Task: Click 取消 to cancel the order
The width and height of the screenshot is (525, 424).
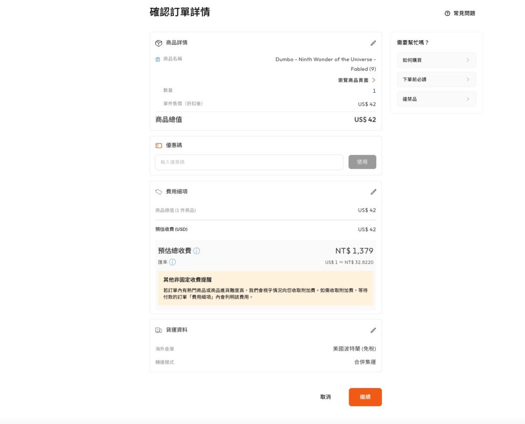Action: 326,397
